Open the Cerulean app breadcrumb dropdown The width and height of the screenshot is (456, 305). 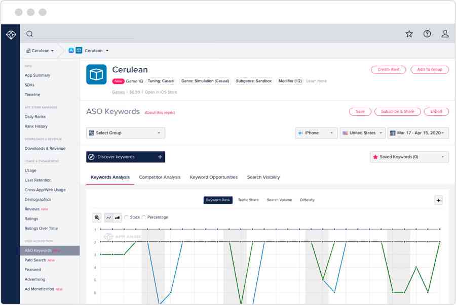(x=96, y=51)
